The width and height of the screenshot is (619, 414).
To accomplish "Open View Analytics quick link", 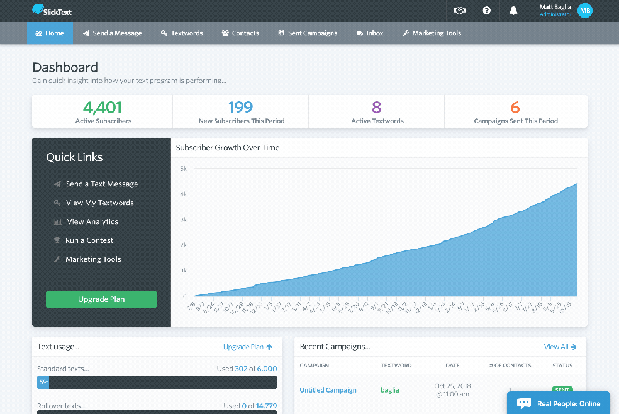I will tap(92, 222).
